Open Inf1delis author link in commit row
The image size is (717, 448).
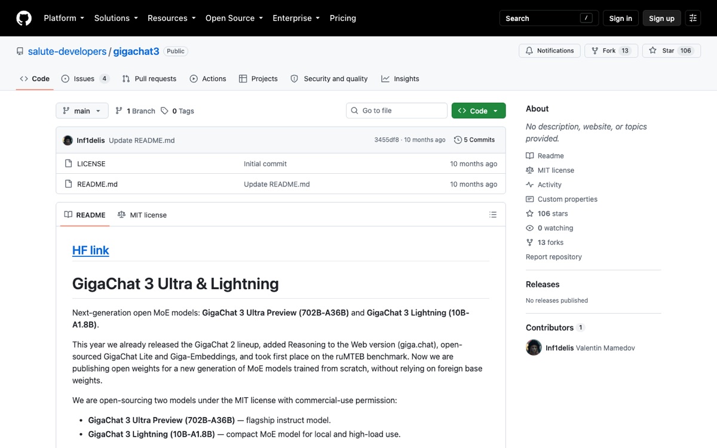click(91, 140)
